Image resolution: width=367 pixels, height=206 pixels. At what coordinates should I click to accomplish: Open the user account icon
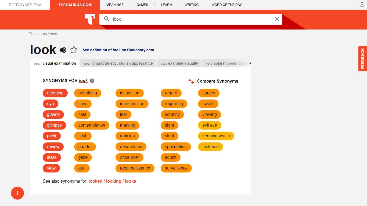coord(362,5)
